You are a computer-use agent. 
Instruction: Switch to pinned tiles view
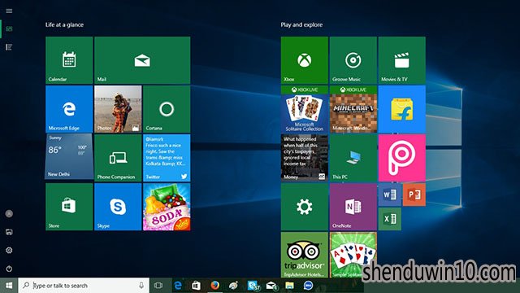coord(9,29)
